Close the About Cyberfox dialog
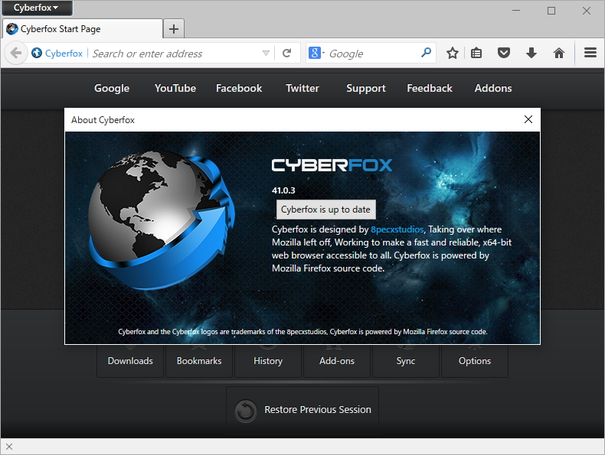 click(x=528, y=119)
